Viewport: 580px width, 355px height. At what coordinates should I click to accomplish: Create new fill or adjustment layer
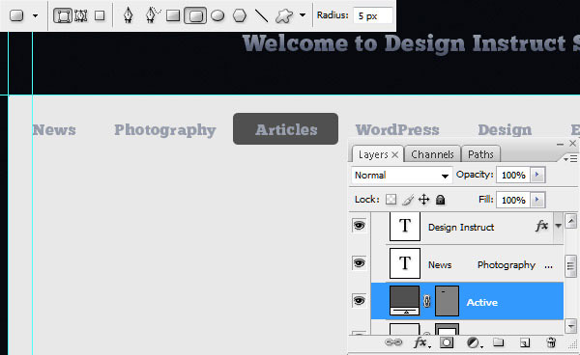tap(474, 342)
